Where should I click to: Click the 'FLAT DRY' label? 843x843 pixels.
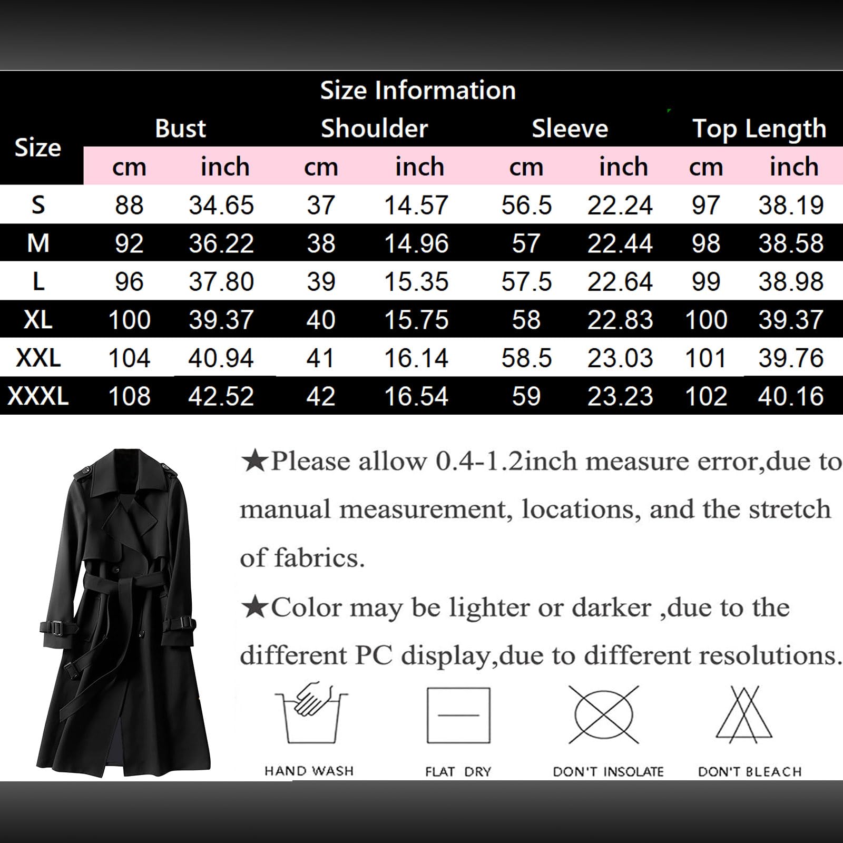coord(458,771)
